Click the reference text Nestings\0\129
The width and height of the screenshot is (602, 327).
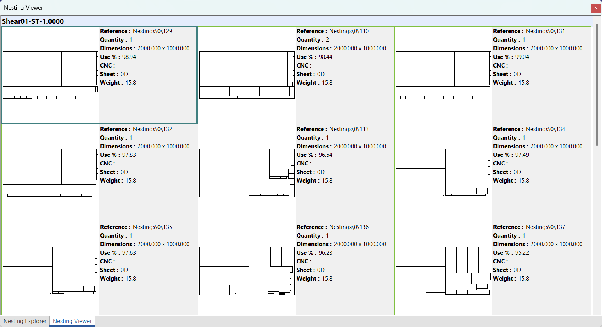pos(152,31)
